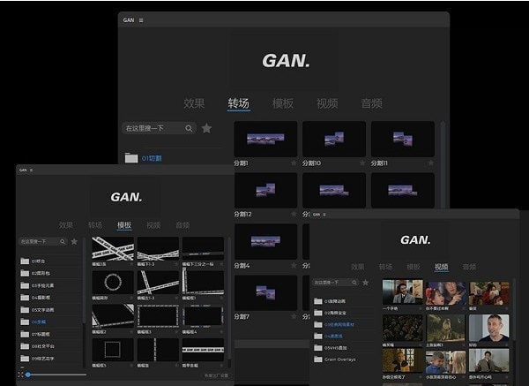Show favorites via the star beside the transitions search
Image resolution: width=529 pixels, height=386 pixels.
pos(206,128)
